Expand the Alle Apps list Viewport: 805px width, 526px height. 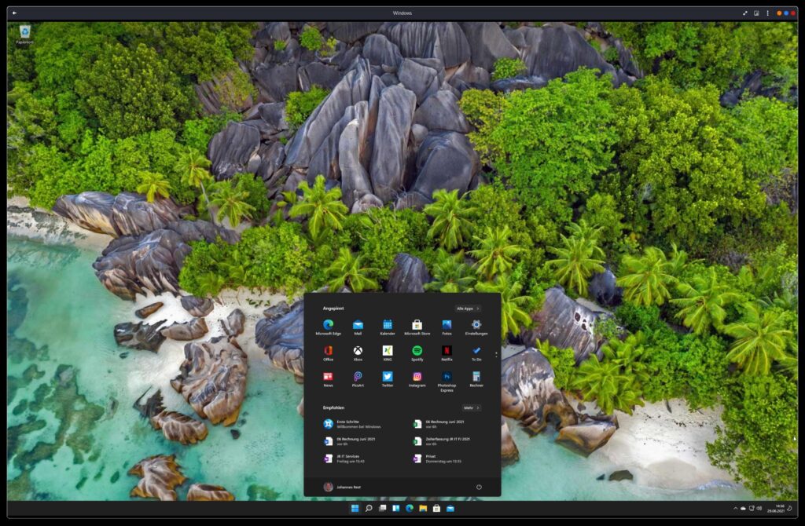pos(468,309)
